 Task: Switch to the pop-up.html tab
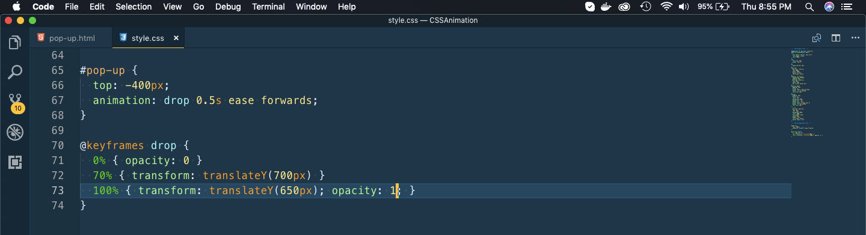(x=72, y=38)
